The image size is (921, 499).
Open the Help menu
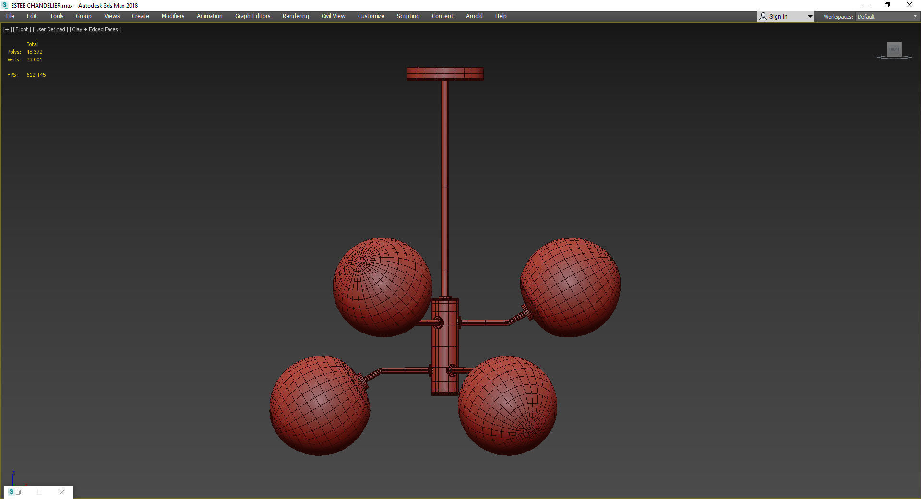501,16
